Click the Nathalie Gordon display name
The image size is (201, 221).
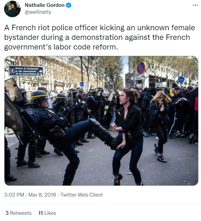click(x=45, y=5)
